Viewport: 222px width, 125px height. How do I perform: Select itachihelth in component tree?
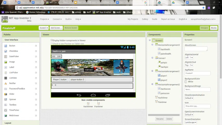(x=165, y=49)
